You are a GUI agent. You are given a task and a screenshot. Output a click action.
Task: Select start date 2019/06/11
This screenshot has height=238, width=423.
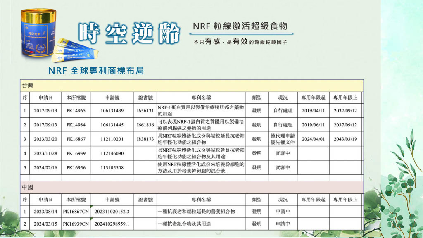click(313, 125)
